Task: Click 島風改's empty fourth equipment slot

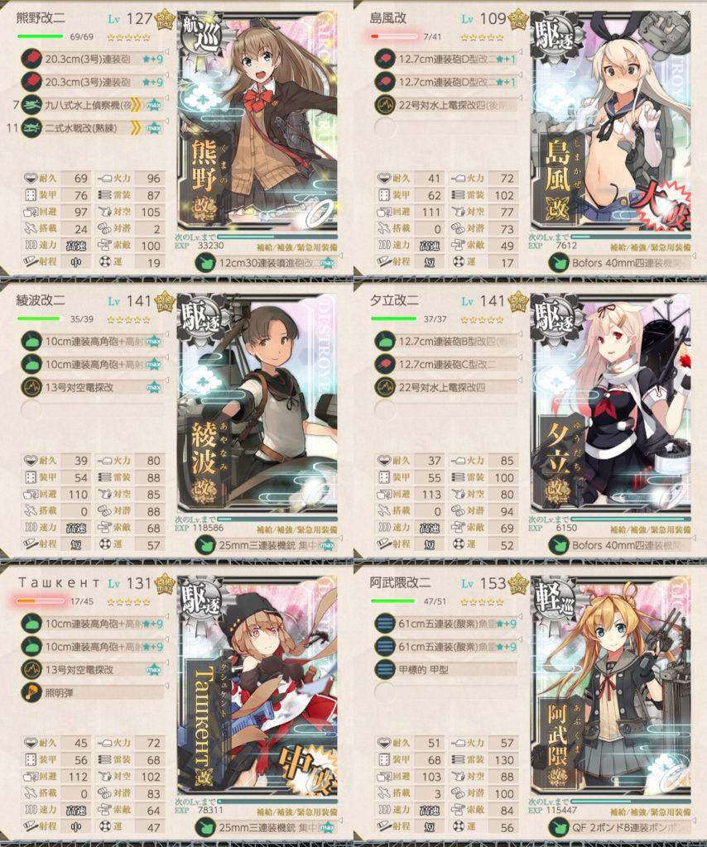Action: (x=446, y=127)
